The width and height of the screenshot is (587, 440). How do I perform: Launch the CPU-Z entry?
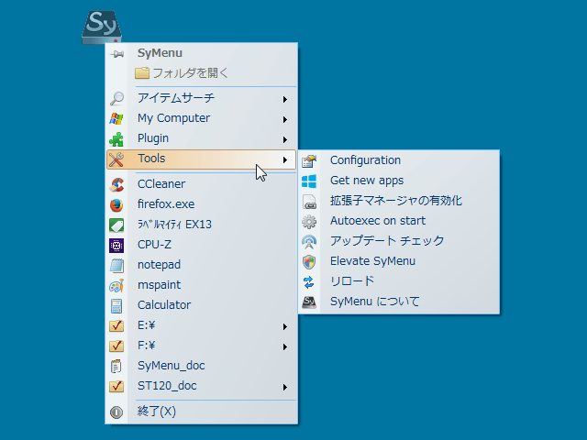[202, 245]
